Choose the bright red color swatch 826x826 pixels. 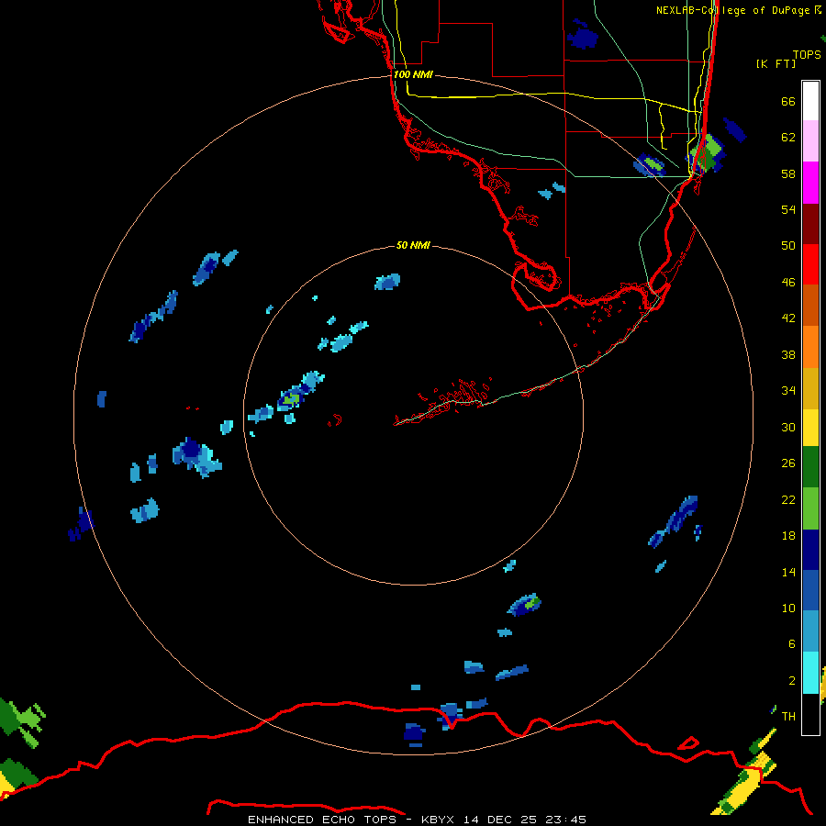810,264
